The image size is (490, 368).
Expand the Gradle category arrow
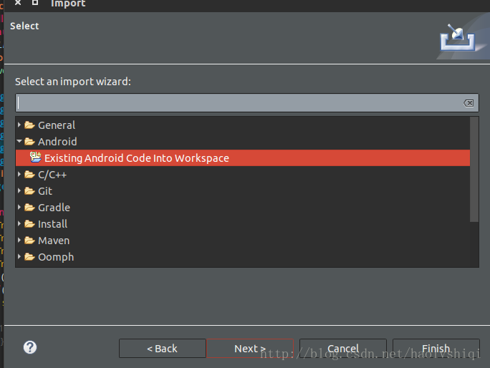coord(19,207)
